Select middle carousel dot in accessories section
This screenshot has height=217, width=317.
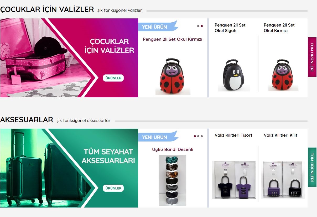tap(198, 136)
